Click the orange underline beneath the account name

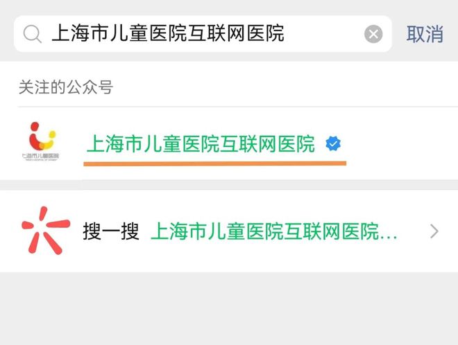click(x=215, y=163)
